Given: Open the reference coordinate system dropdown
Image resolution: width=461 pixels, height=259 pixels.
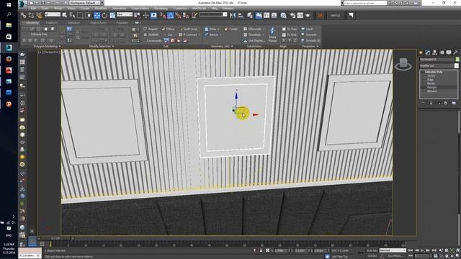Looking at the screenshot, I should (x=125, y=14).
